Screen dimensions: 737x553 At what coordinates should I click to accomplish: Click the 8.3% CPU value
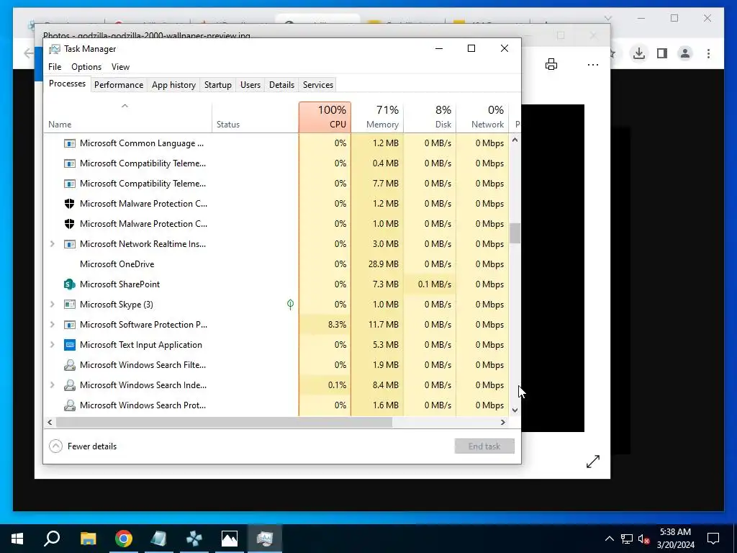[x=337, y=325]
